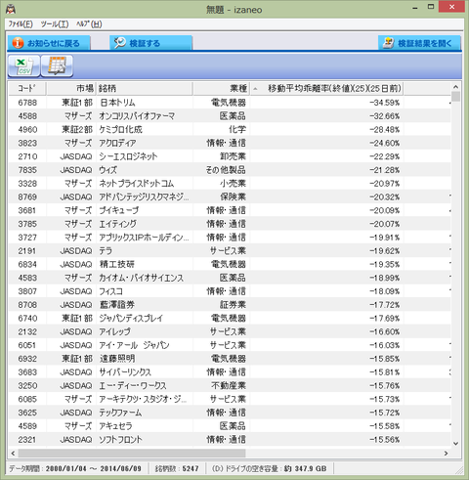Select the 検証する tab
Screen dimensions: 469x480
click(150, 43)
